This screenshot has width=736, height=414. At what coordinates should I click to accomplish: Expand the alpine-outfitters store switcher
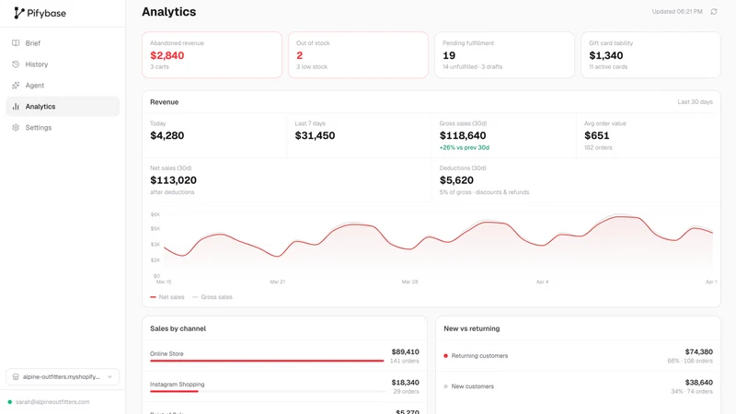point(63,377)
